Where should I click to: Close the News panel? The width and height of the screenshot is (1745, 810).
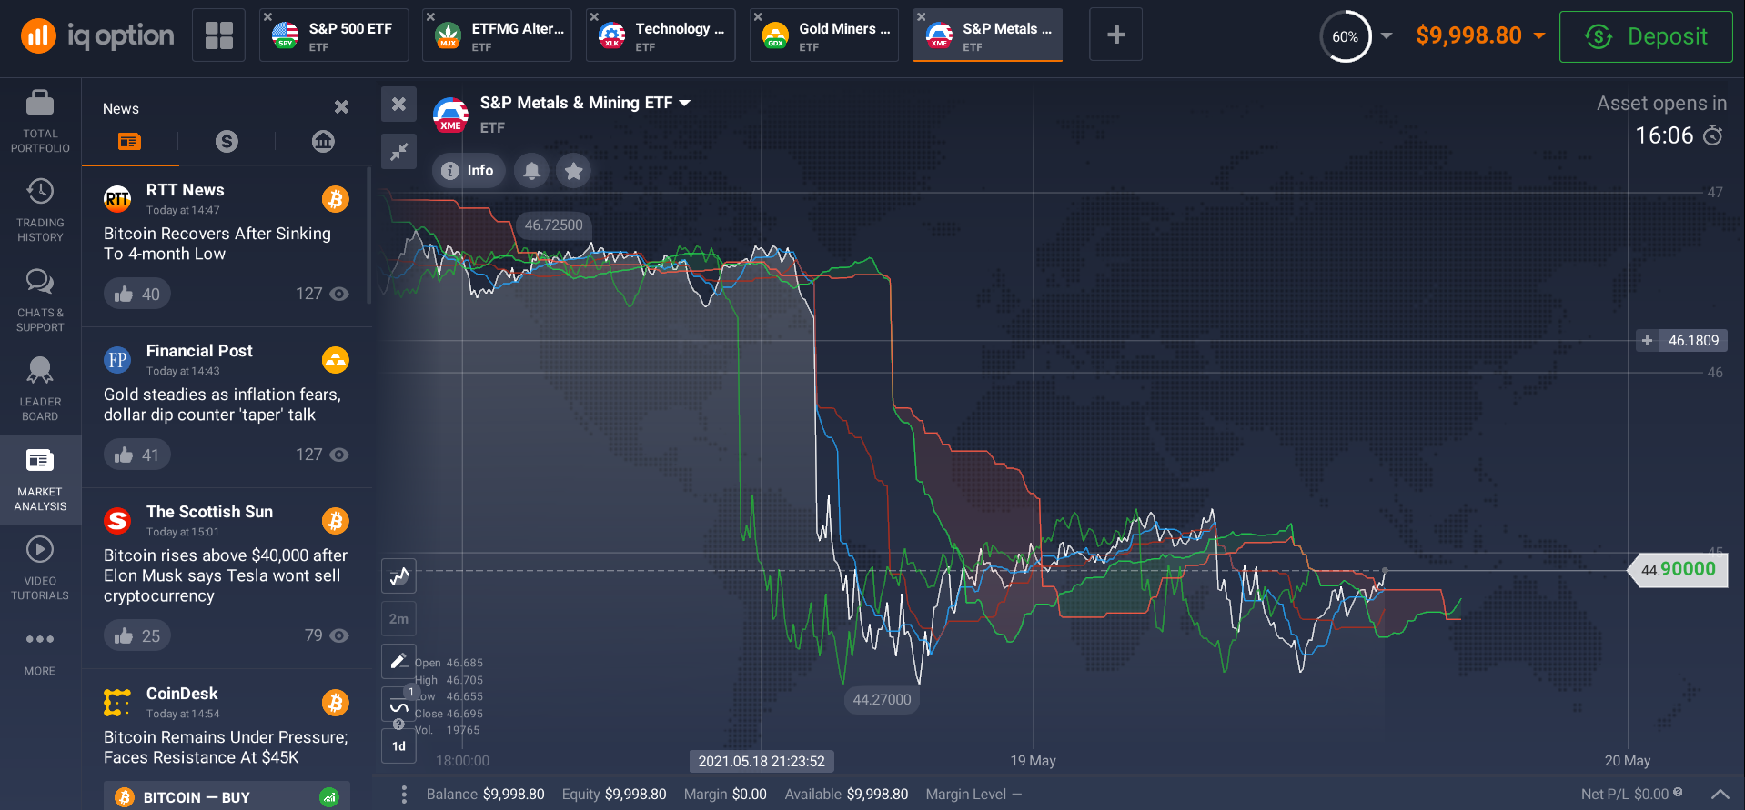tap(341, 107)
